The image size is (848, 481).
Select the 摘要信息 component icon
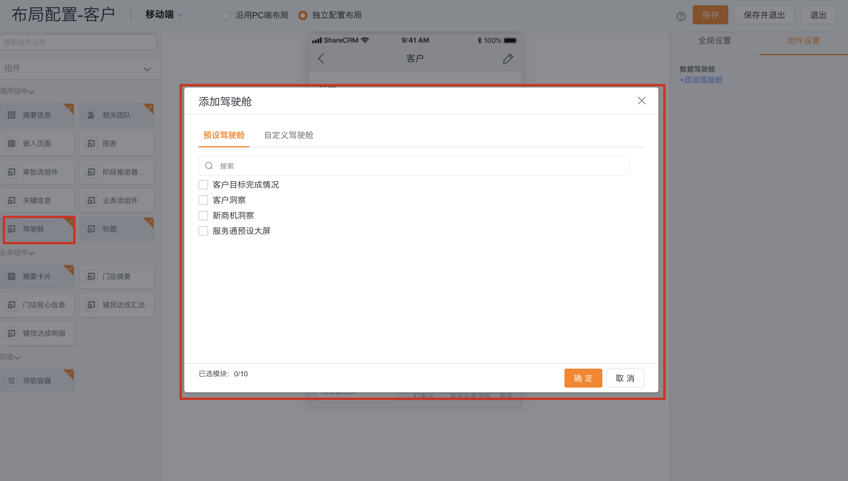pos(12,115)
